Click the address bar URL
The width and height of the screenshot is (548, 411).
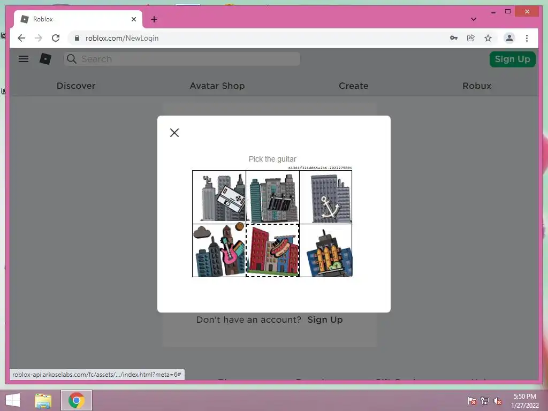click(122, 38)
